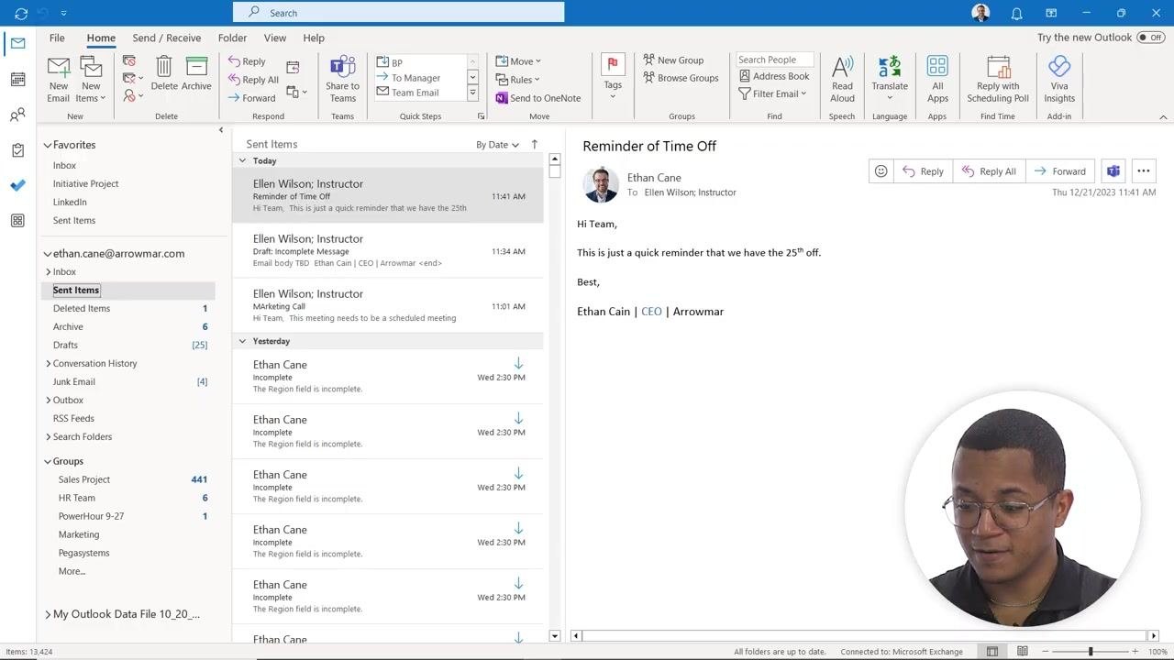
Task: Open the MArketing Call message
Action: 388,305
